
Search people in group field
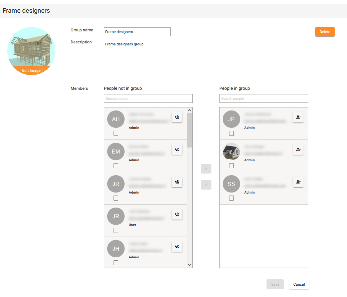[x=264, y=98]
